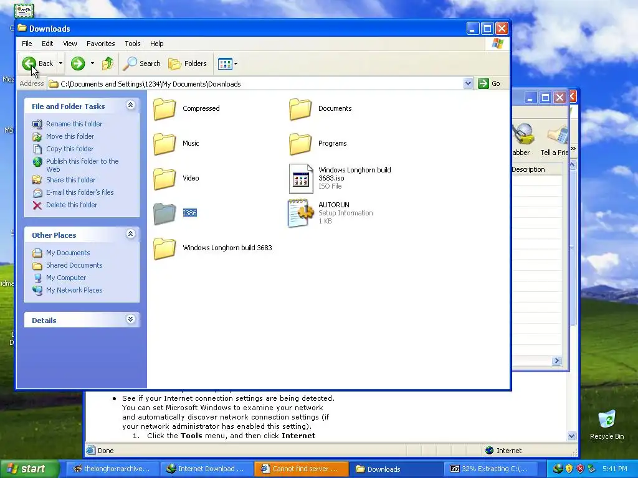Viewport: 638px width, 478px height.
Task: Switch to 32% Extracting 7-Zip taskbar button
Action: pos(490,469)
